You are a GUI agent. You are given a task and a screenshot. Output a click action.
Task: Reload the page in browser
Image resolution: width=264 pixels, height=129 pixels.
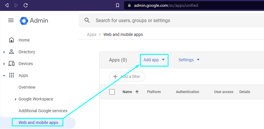(x=26, y=5)
